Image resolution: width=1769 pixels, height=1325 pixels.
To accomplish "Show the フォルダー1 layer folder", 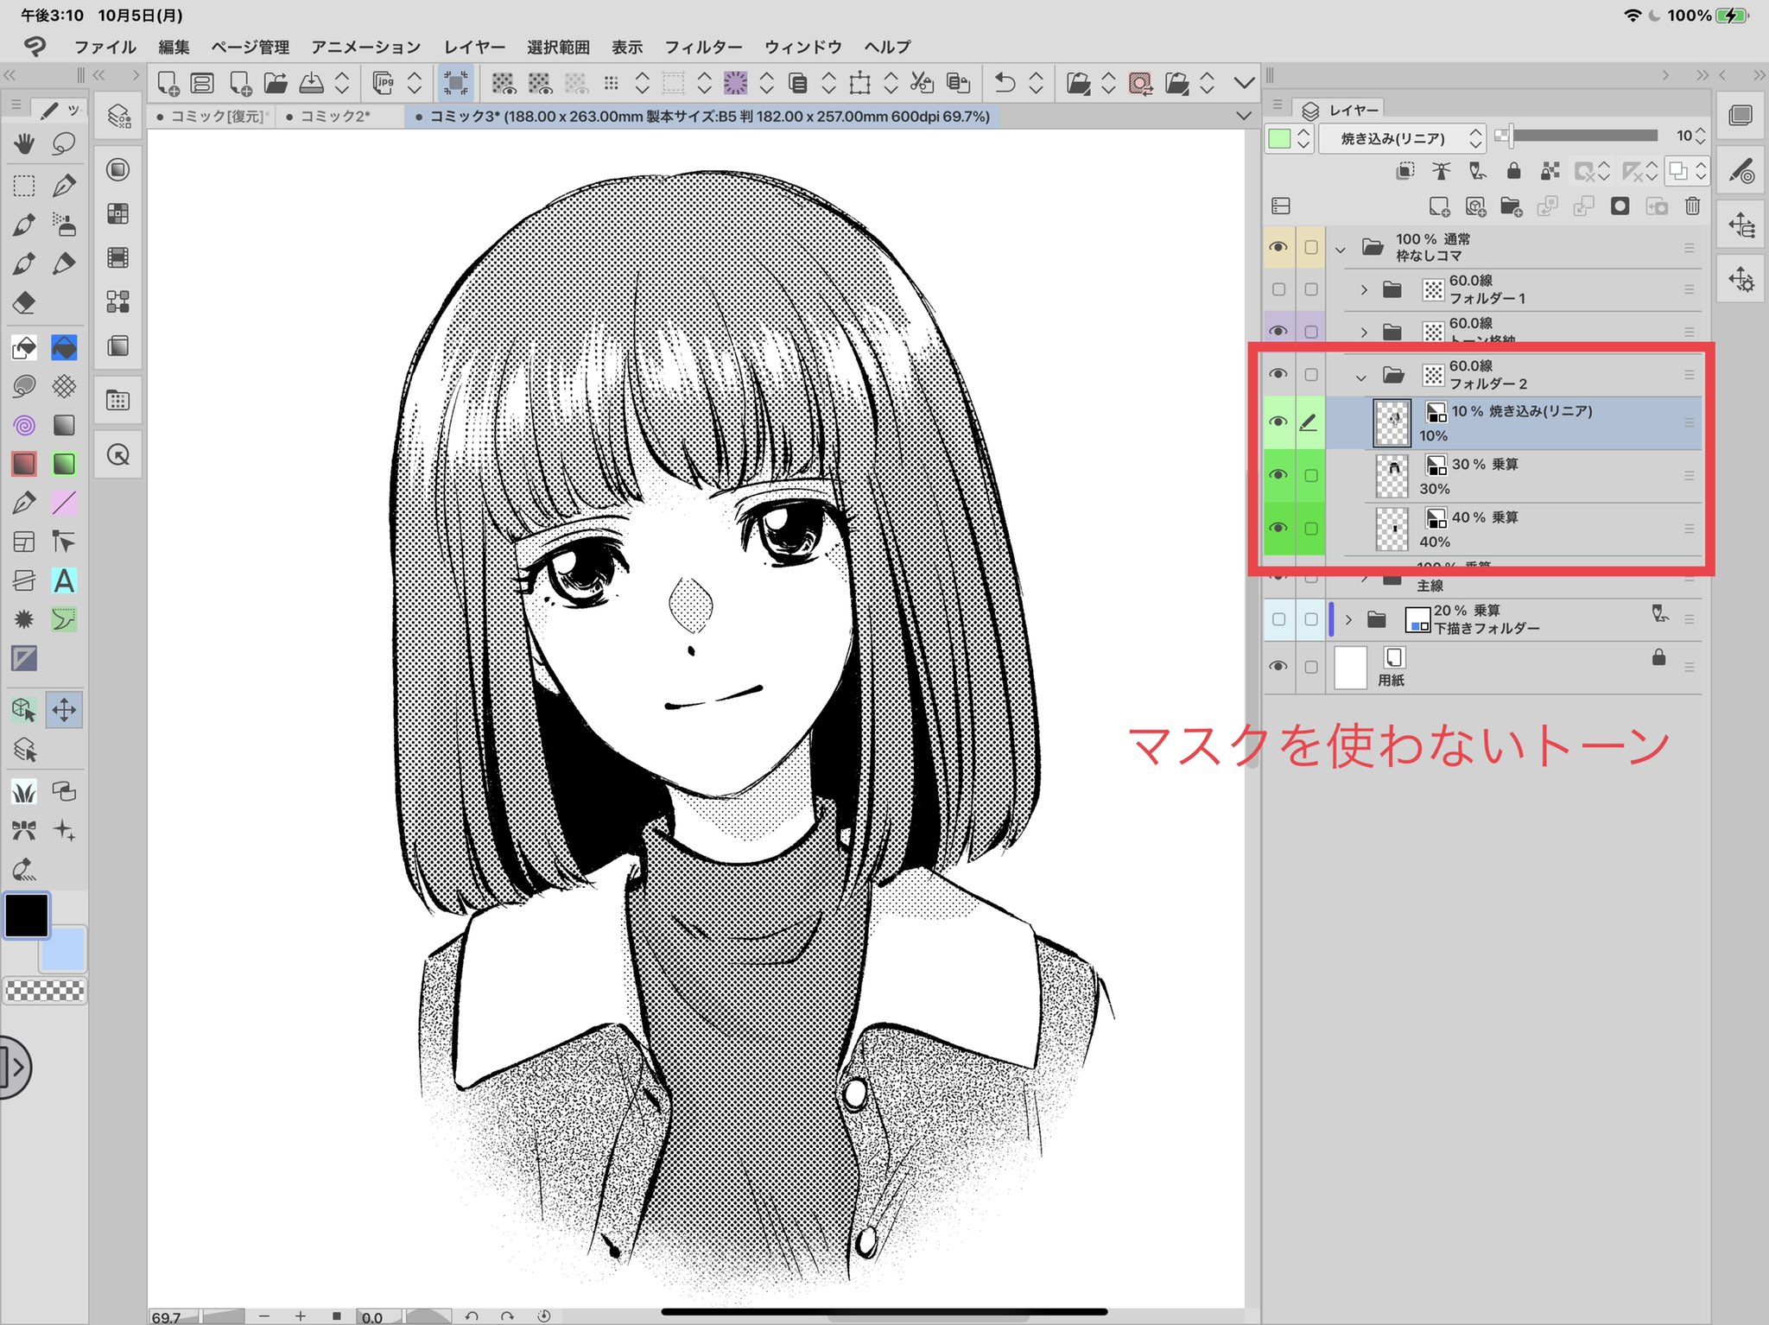I will [x=1278, y=289].
